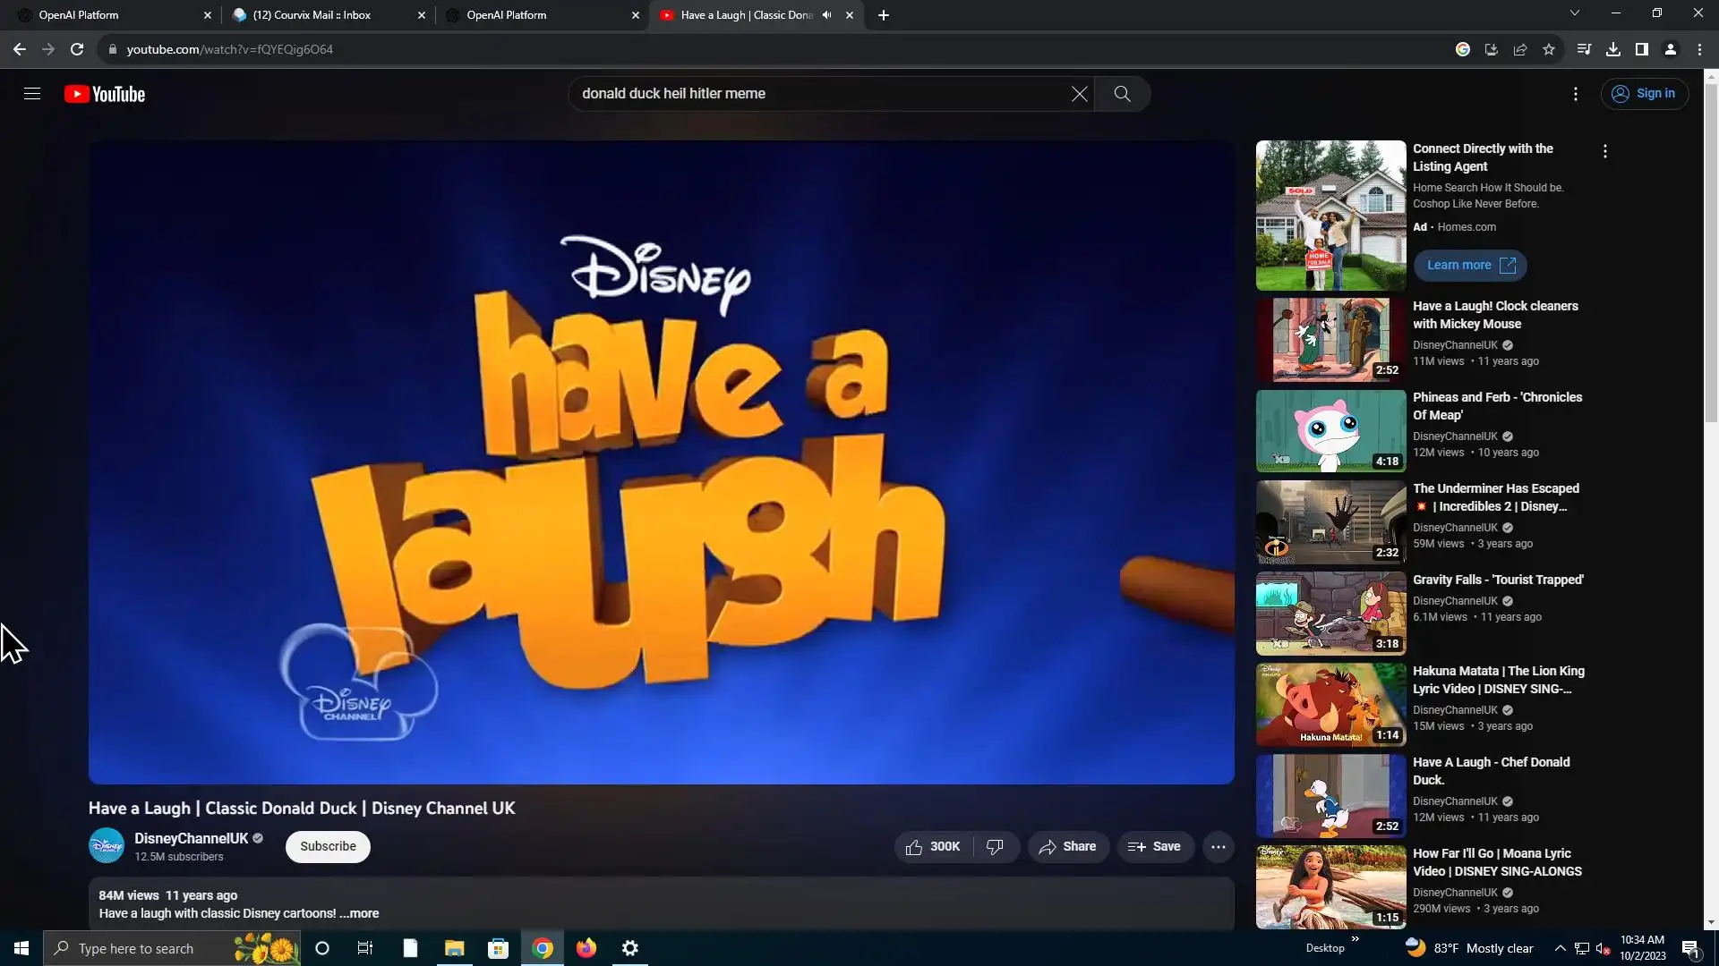This screenshot has width=1719, height=966.
Task: Toggle the browser side panel
Action: pos(1641,49)
